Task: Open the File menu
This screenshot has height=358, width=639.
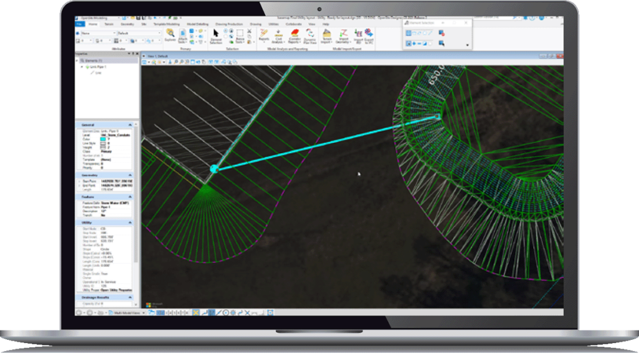Action: (x=79, y=24)
